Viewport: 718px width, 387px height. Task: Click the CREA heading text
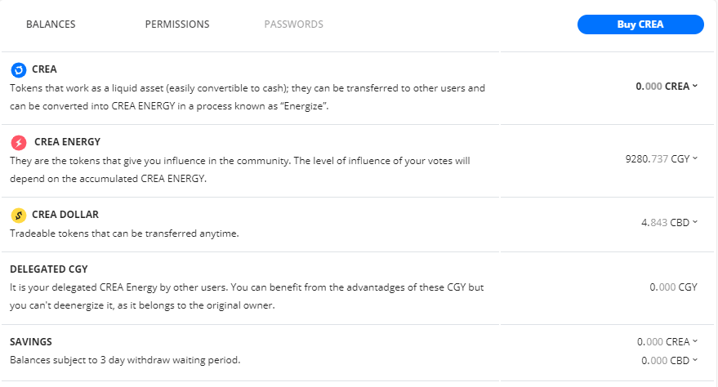pyautogui.click(x=44, y=69)
